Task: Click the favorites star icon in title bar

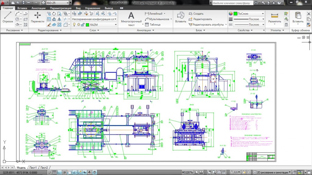Action: click(274, 2)
